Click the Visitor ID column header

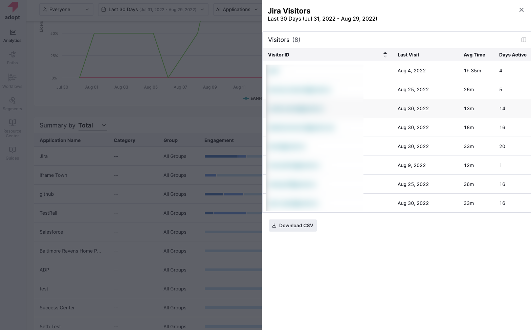tap(279, 55)
